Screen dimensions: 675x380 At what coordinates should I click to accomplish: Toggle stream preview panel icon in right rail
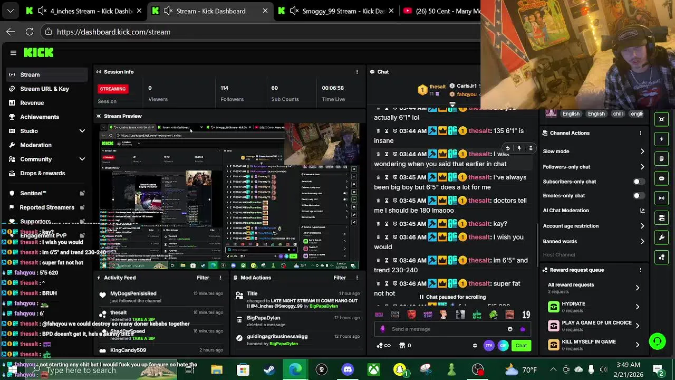(x=662, y=119)
